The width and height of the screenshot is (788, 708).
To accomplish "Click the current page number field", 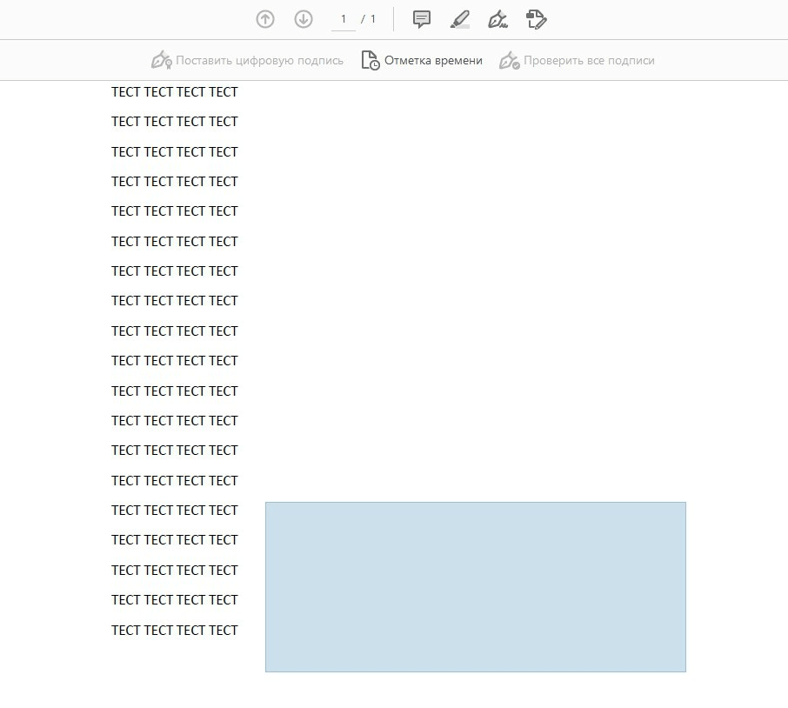I will 344,20.
